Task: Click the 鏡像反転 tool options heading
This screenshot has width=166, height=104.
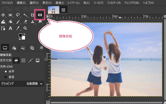Action: click(x=6, y=55)
